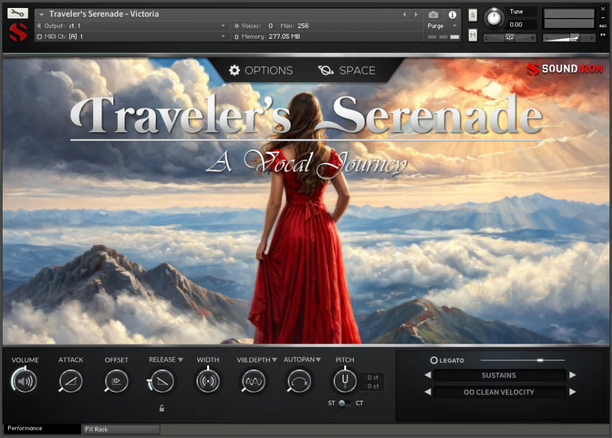
Task: Open the Vib.Depth dropdown arrow
Action: click(274, 360)
